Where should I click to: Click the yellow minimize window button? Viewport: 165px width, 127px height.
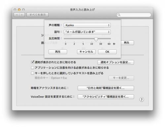click(19, 10)
